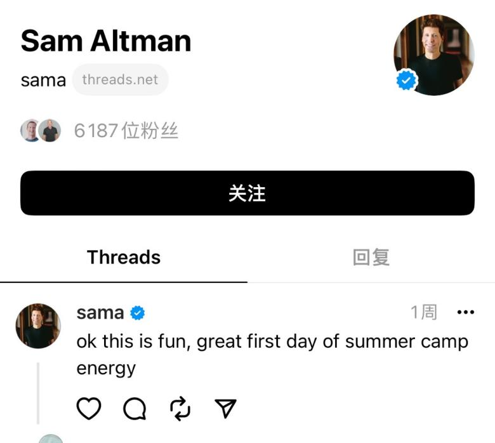Viewport: 495px width, 443px height.
Task: Switch to the Threads tab
Action: point(124,257)
